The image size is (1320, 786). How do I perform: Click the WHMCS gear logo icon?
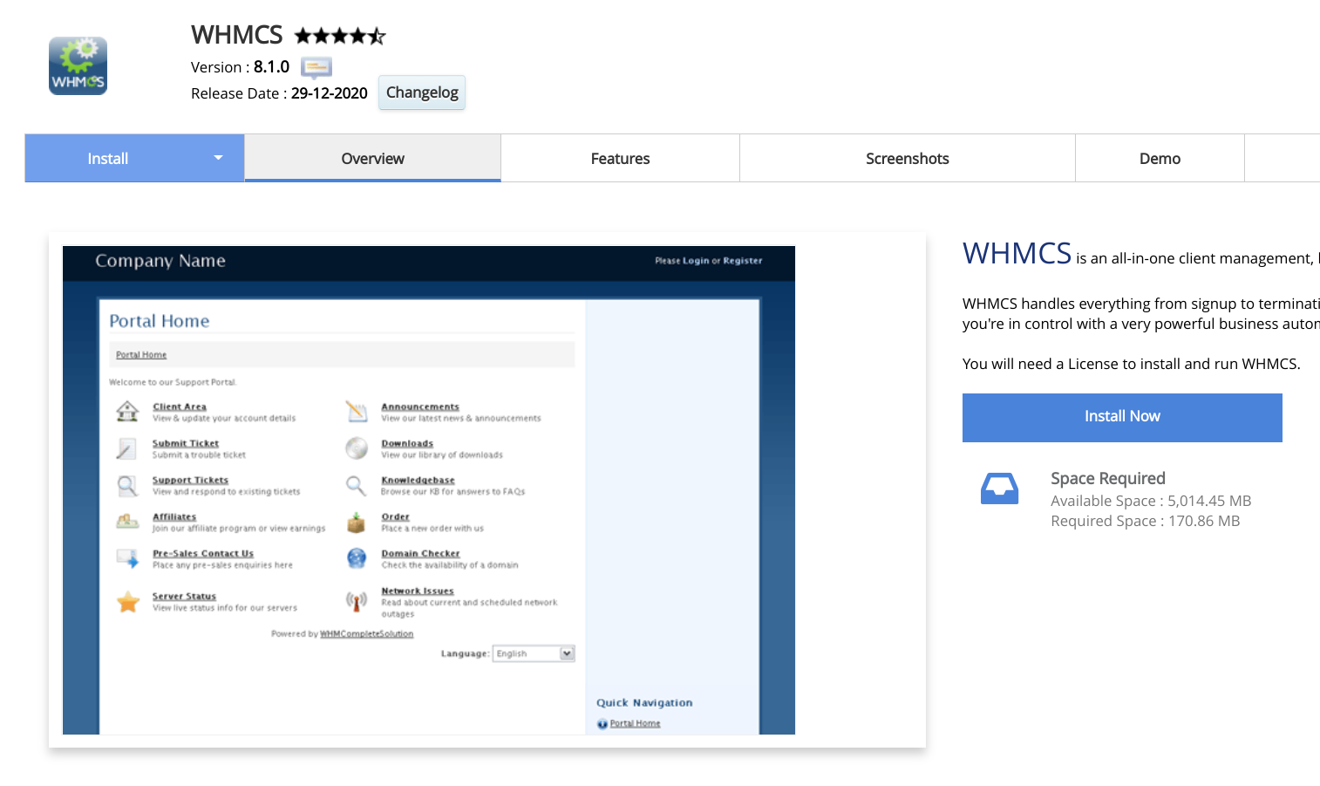[x=78, y=65]
